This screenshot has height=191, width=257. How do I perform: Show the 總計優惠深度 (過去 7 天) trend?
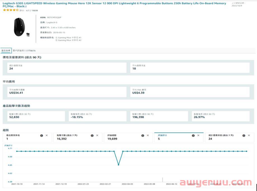pos(230,138)
